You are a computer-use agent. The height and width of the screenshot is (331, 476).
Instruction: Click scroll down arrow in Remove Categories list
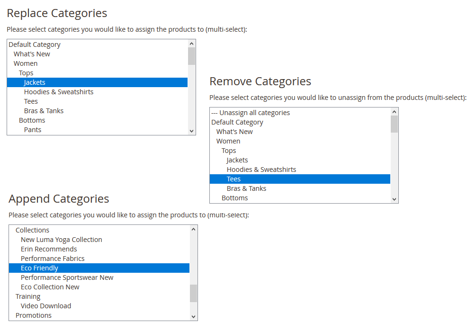[394, 199]
